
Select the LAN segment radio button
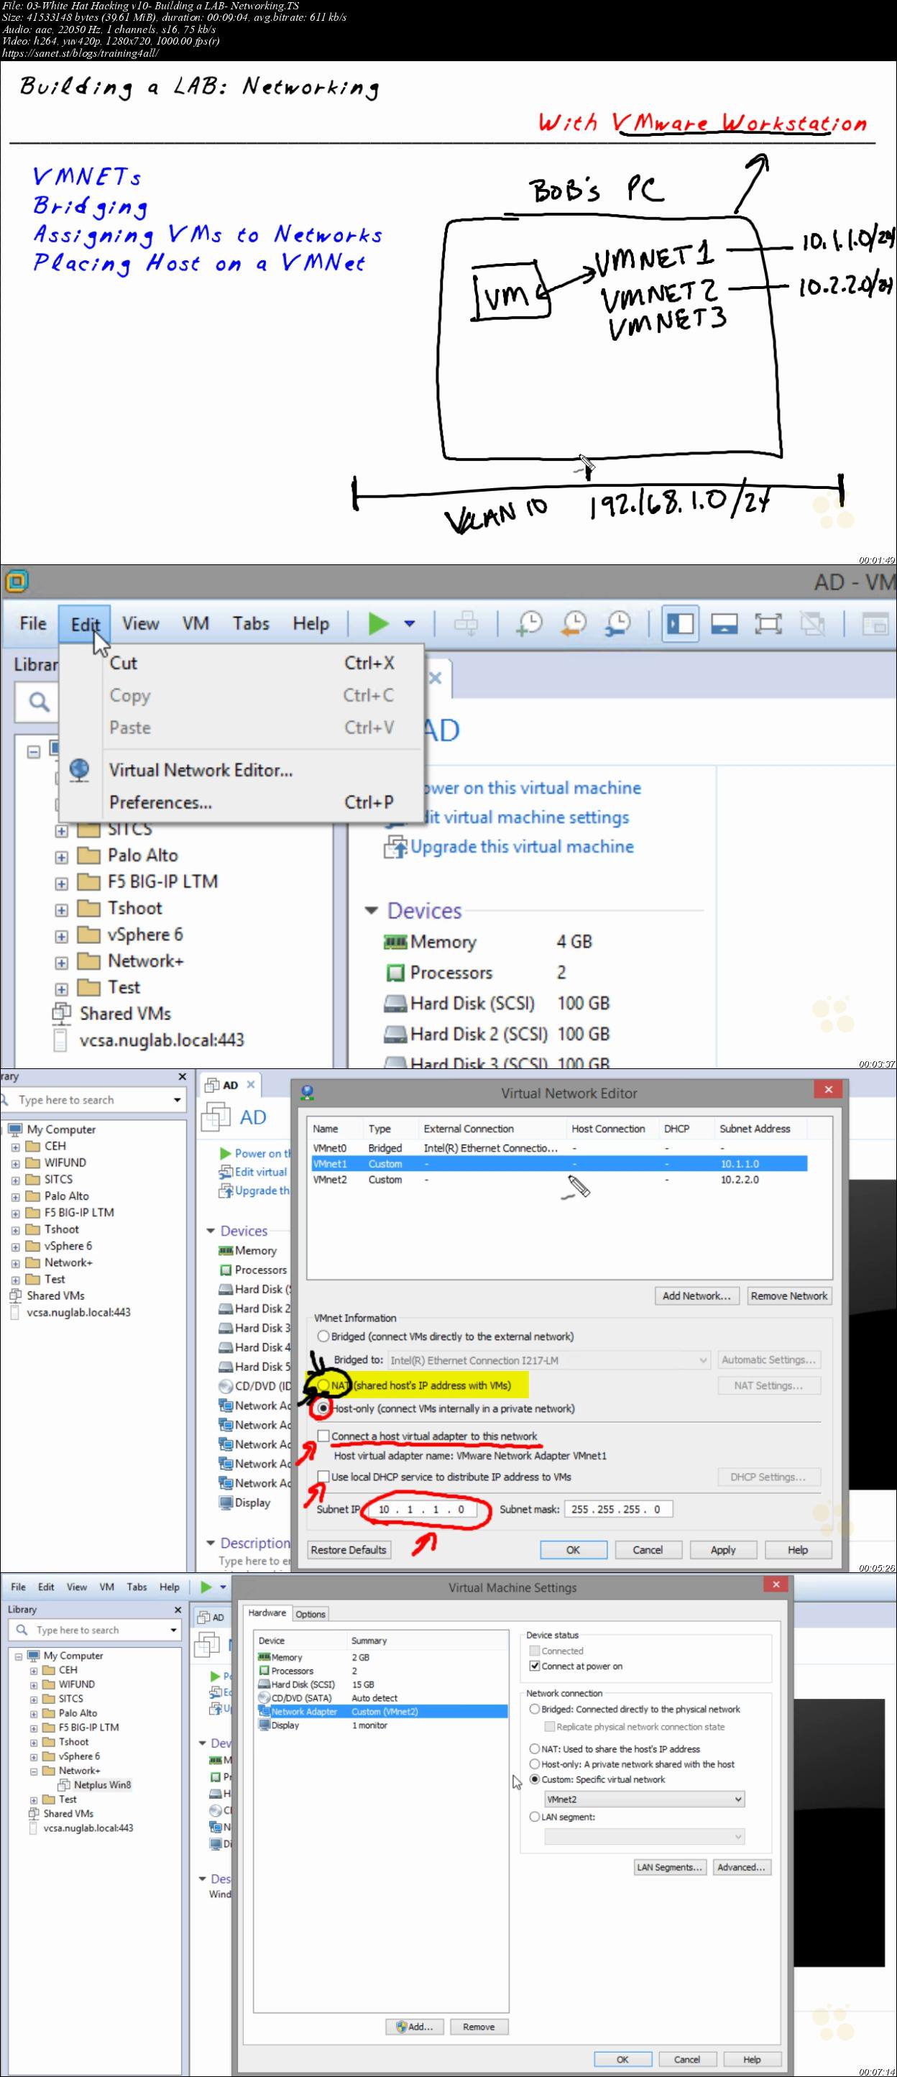[x=534, y=1817]
